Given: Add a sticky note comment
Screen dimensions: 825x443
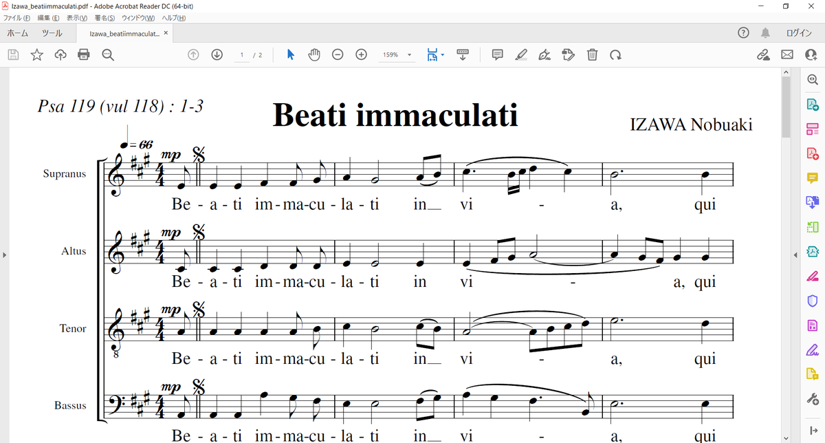Looking at the screenshot, I should coord(498,55).
